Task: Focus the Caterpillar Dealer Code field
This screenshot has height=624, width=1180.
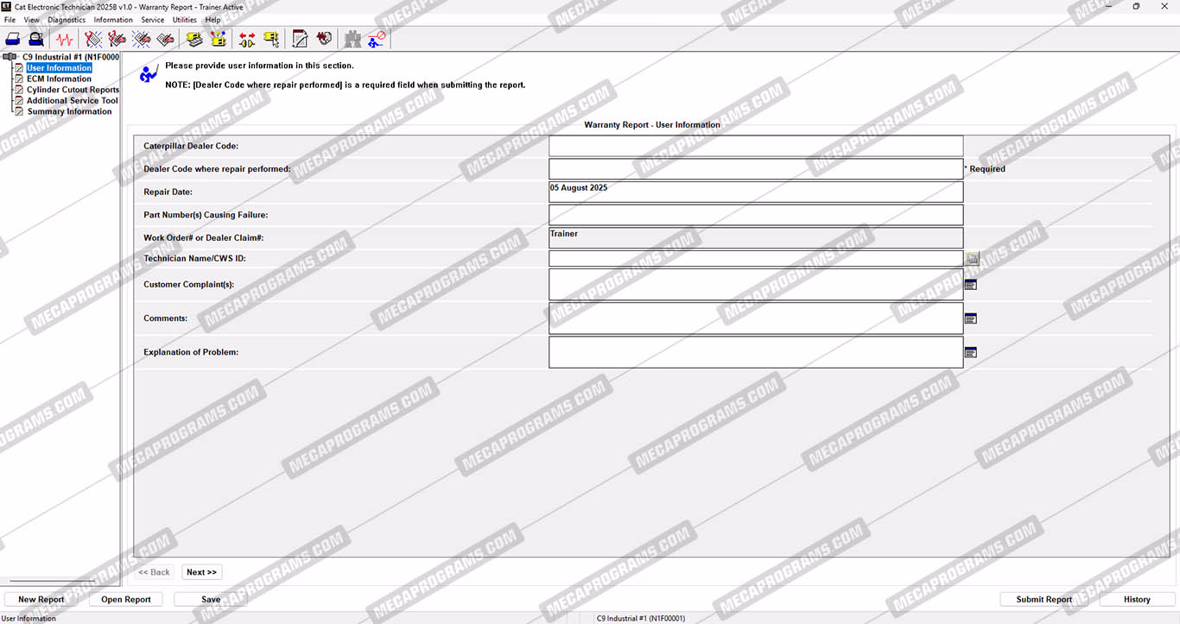Action: coord(756,146)
